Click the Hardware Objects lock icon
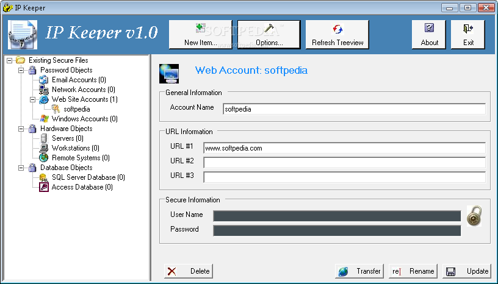This screenshot has height=284, width=498. click(32, 129)
